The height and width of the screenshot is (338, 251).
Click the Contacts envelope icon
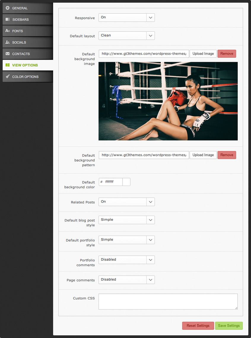tap(7, 54)
